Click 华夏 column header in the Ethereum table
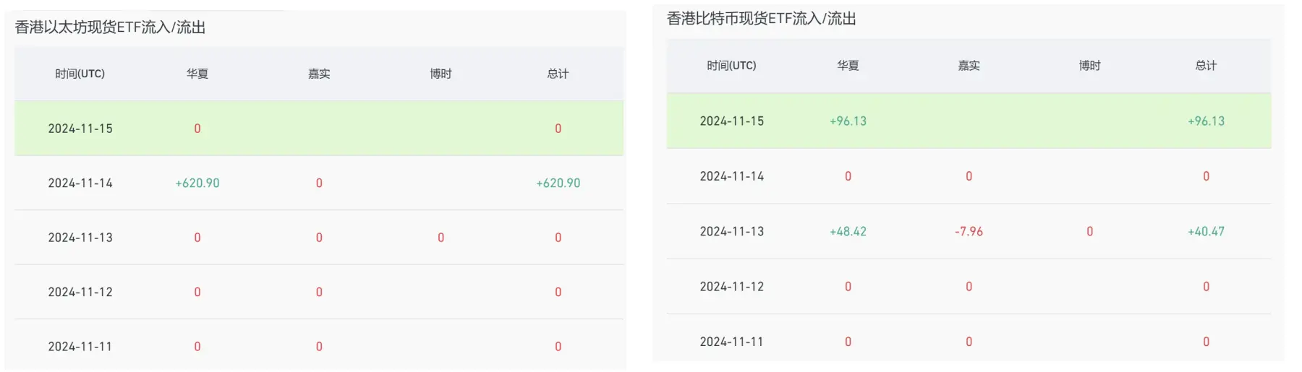The image size is (1302, 372). point(197,74)
